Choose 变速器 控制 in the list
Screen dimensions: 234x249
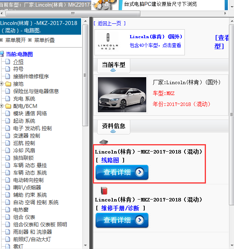point(27,136)
